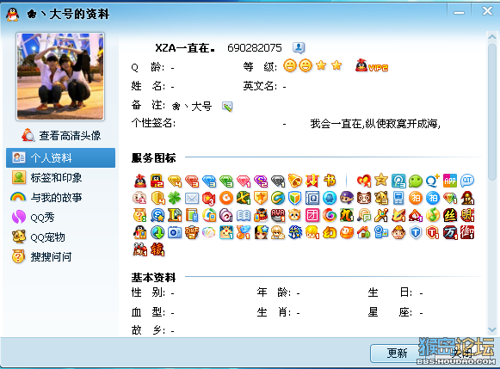
Task: Click the blue 拍 service icon
Action: point(433,198)
